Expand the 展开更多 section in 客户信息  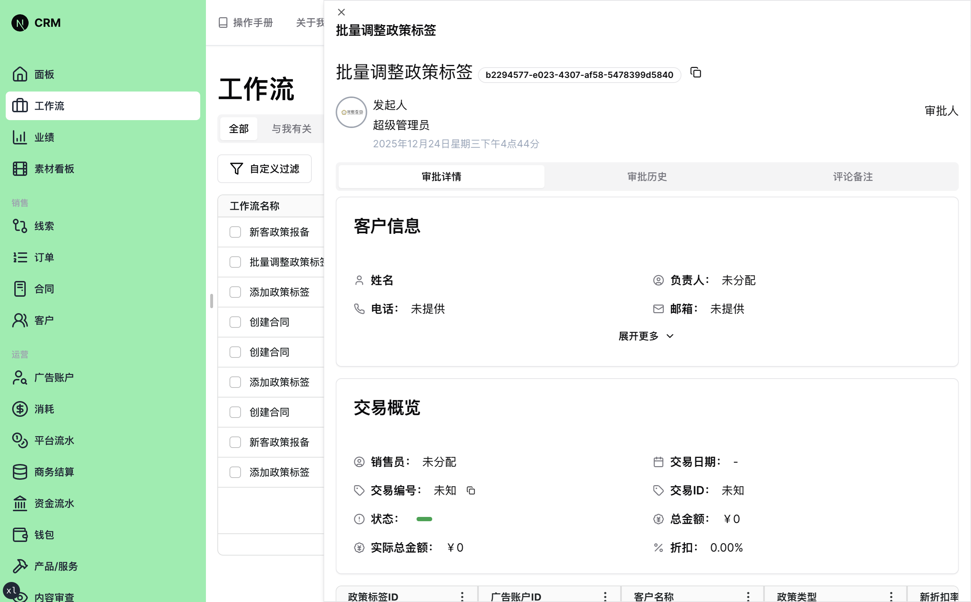(645, 336)
